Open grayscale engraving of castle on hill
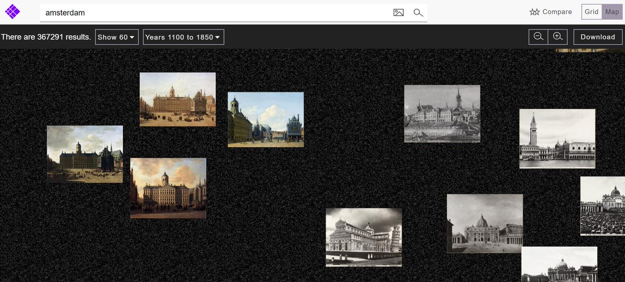This screenshot has width=625, height=282. [x=442, y=113]
